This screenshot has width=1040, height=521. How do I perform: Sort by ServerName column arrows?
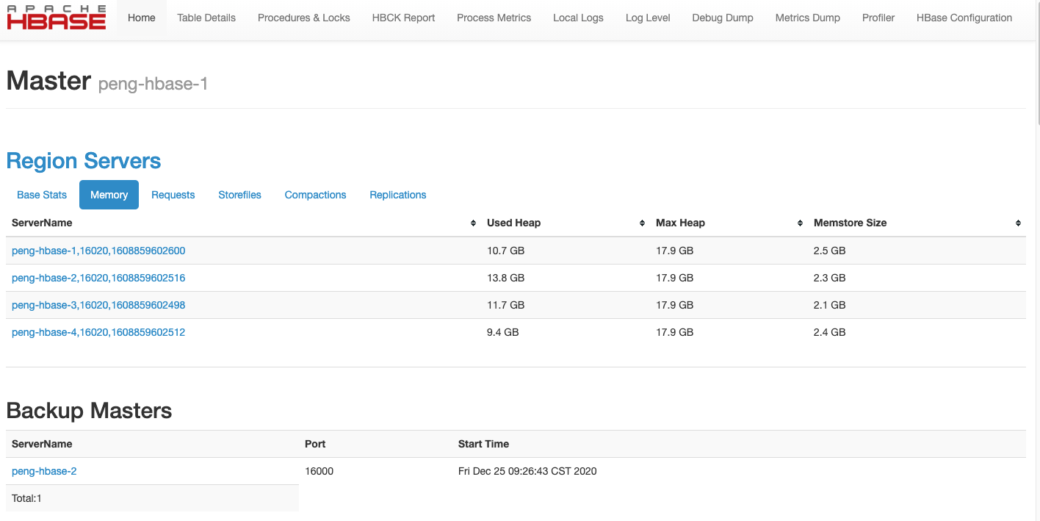click(x=473, y=223)
